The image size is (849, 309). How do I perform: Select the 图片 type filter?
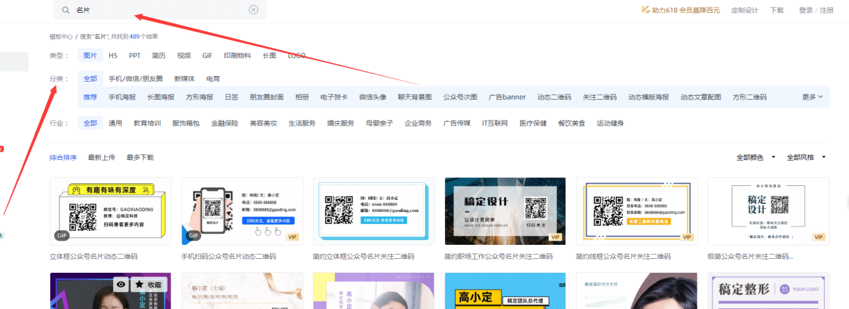pyautogui.click(x=90, y=56)
